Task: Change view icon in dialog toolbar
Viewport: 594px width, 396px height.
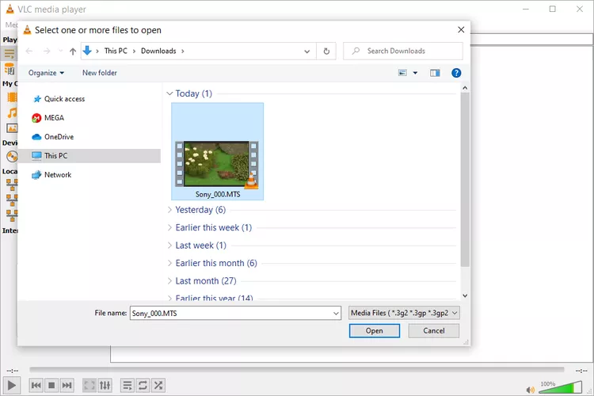Action: click(402, 73)
